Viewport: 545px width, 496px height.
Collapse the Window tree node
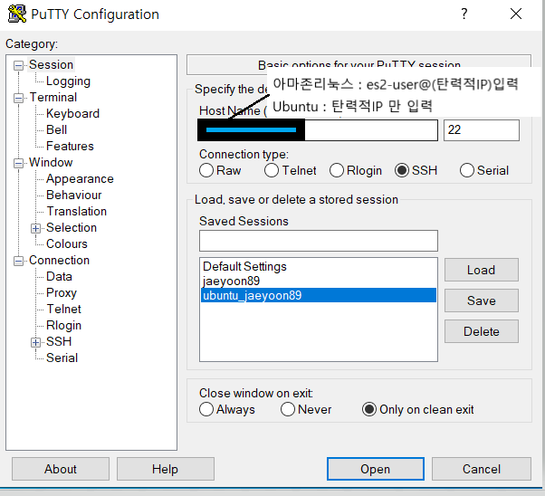pyautogui.click(x=18, y=163)
